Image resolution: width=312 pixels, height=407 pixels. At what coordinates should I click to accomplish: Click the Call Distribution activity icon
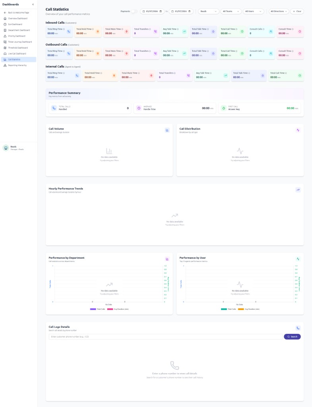(x=298, y=130)
